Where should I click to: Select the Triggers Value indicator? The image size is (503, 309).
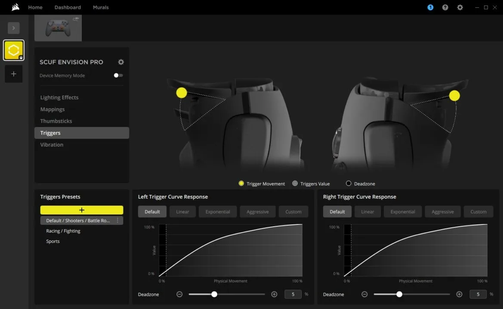coord(295,184)
